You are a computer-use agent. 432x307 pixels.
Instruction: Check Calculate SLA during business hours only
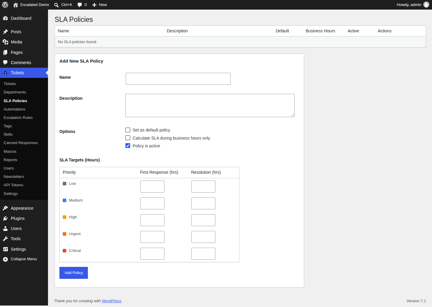[x=128, y=138]
